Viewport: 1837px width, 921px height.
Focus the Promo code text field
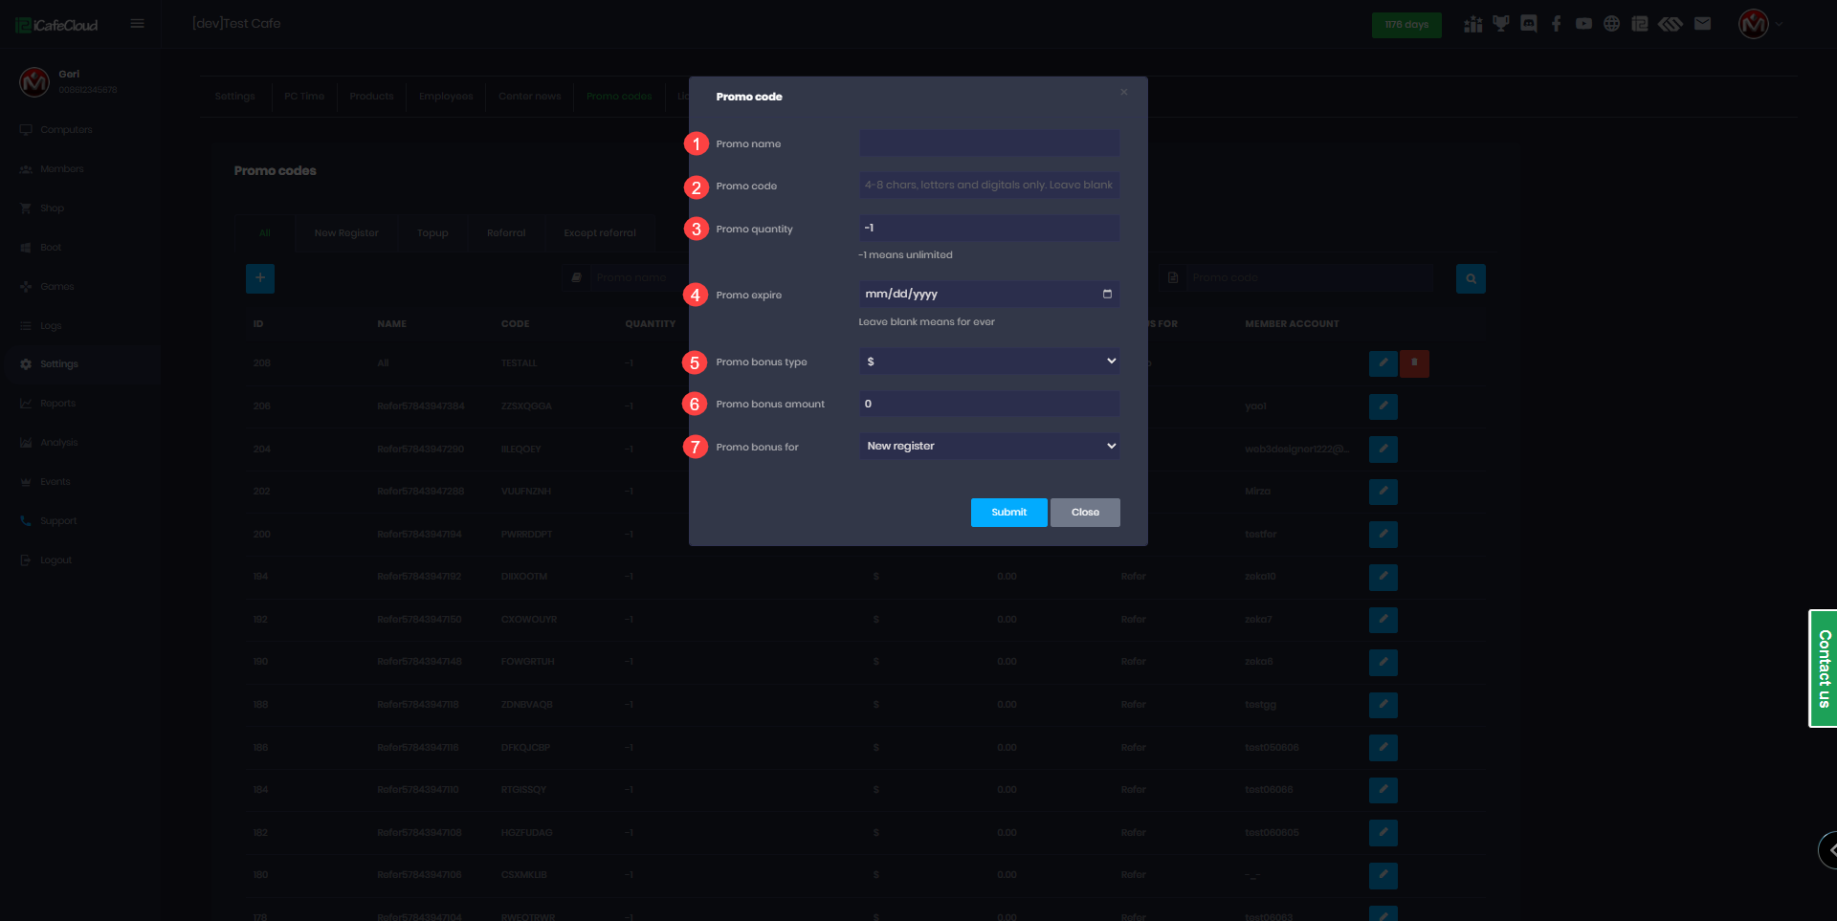[x=988, y=186]
